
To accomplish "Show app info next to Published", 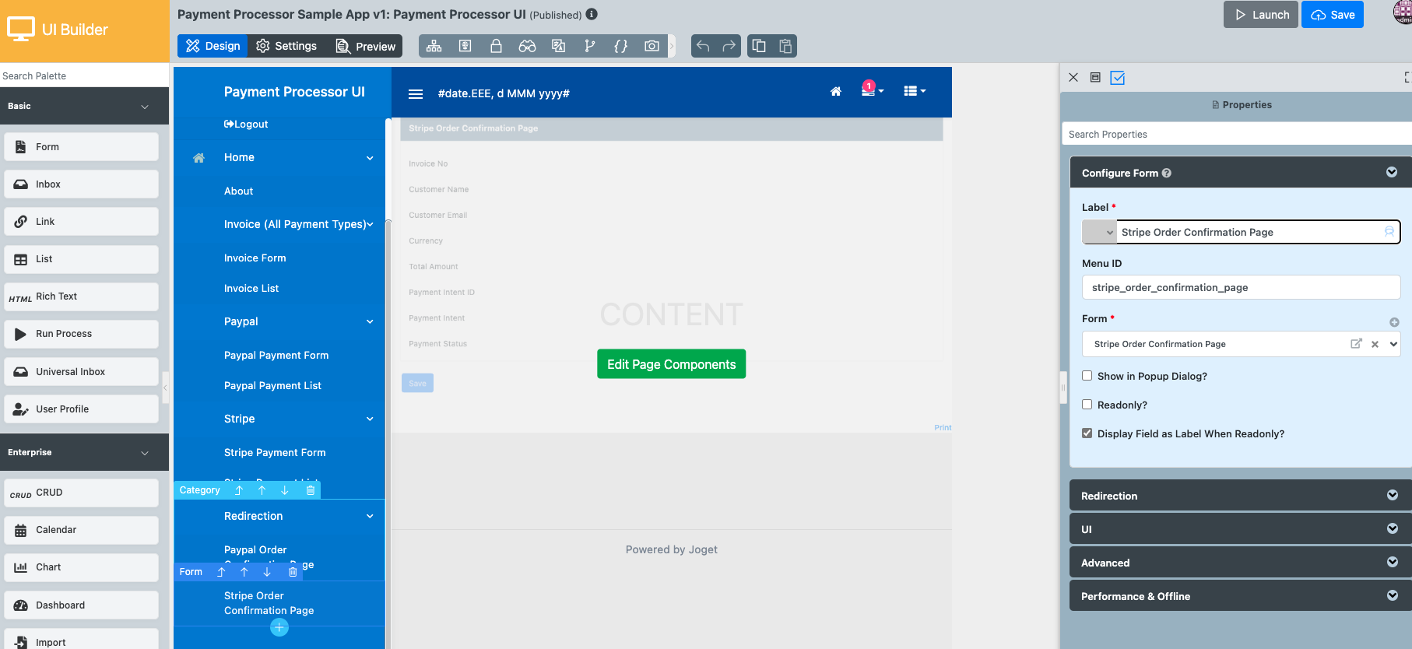I will (x=592, y=14).
